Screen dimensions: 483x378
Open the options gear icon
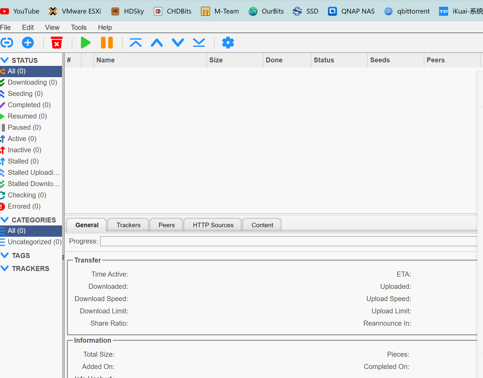228,43
